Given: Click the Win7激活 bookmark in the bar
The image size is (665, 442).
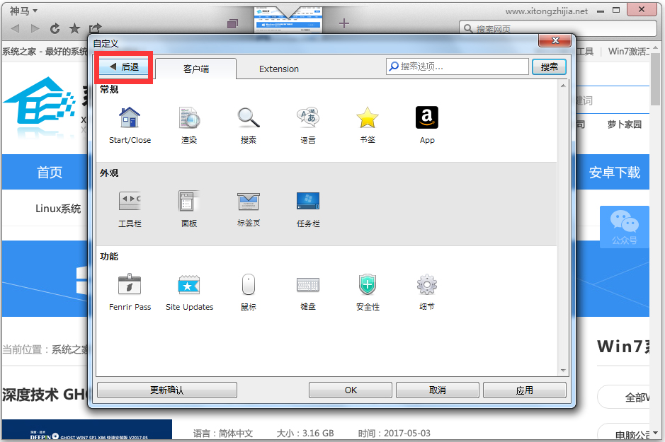Looking at the screenshot, I should (628, 51).
